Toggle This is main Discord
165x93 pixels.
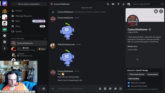136,74
